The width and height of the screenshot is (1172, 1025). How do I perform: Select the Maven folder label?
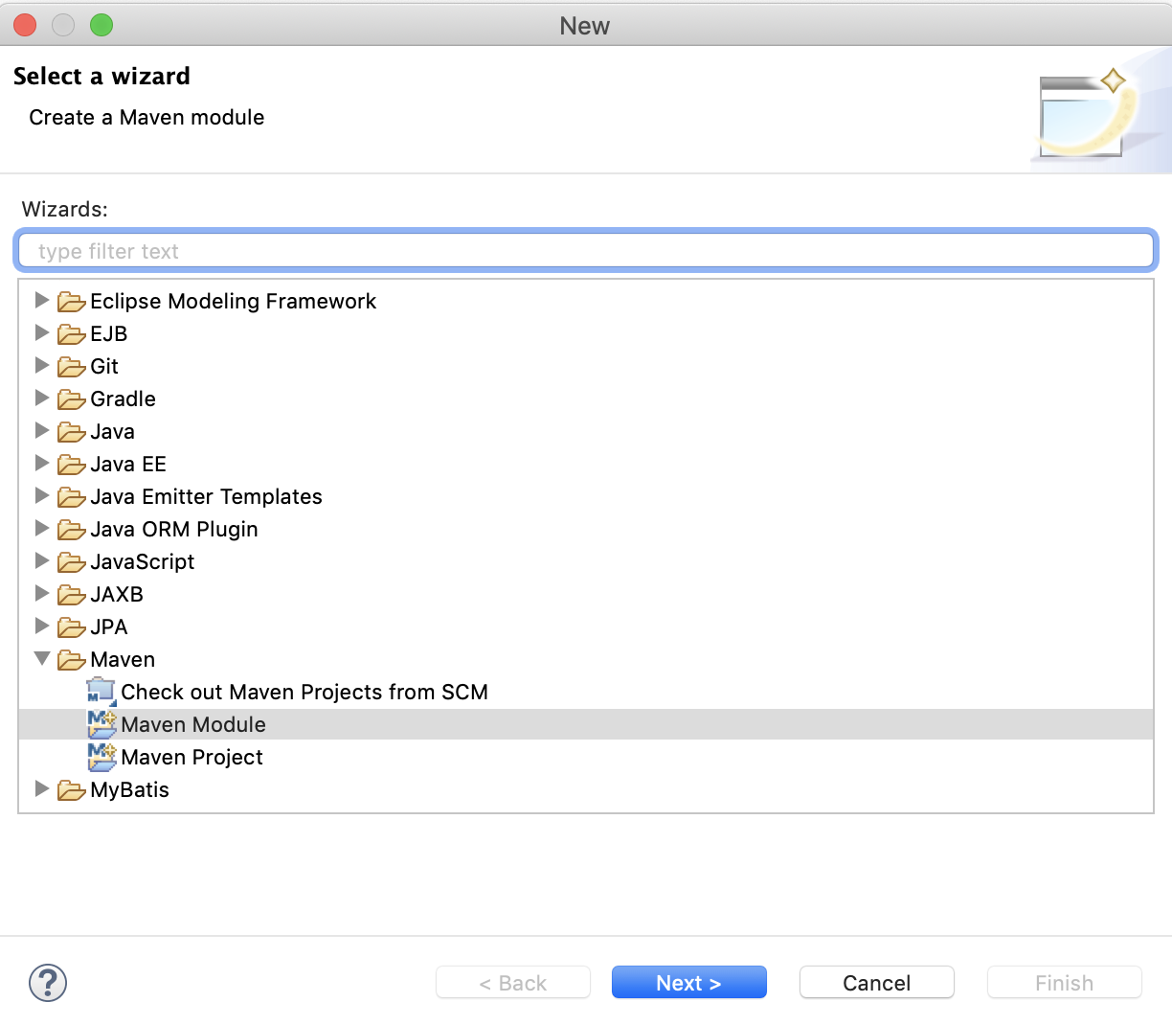pyautogui.click(x=123, y=659)
